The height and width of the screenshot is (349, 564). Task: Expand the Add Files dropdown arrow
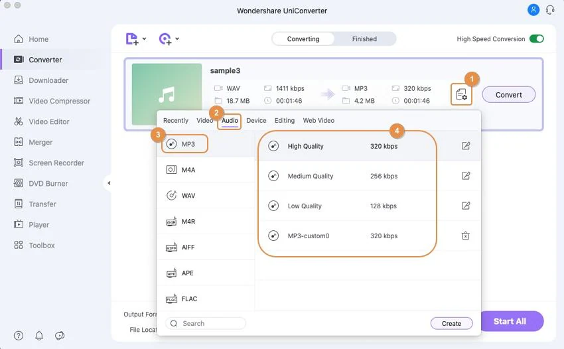pos(144,38)
